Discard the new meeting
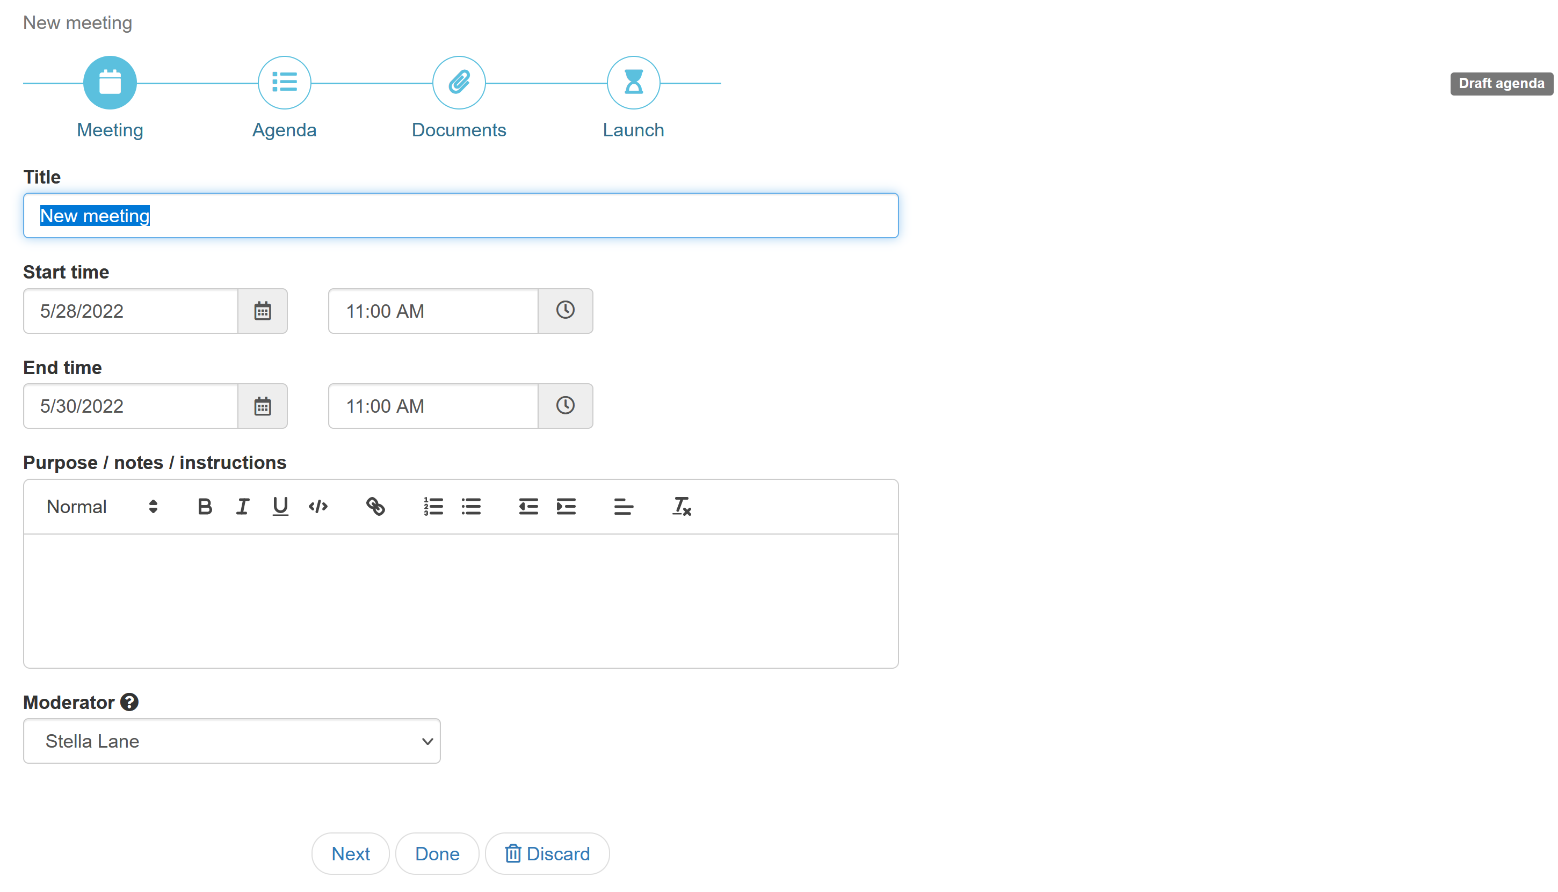This screenshot has width=1558, height=892. coord(547,853)
